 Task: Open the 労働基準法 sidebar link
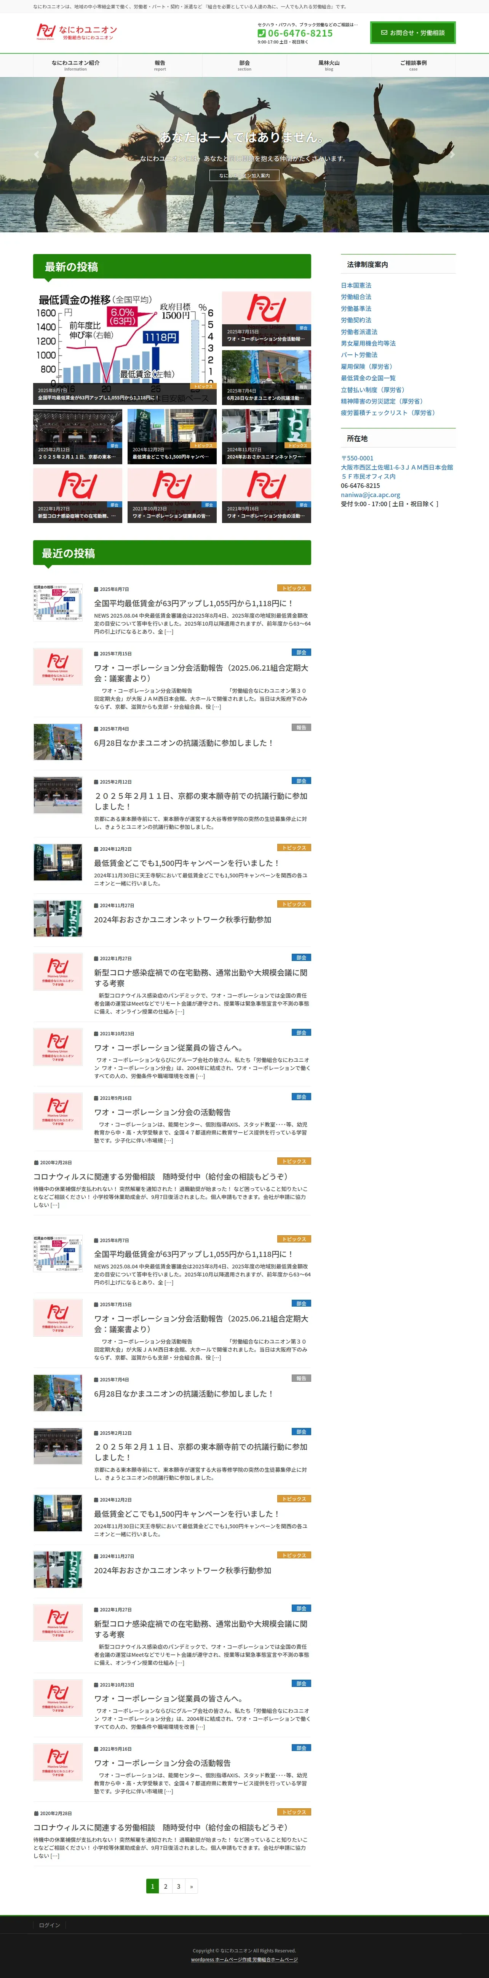356,309
